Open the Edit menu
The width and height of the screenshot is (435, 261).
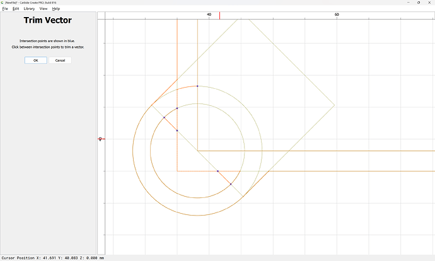point(16,9)
